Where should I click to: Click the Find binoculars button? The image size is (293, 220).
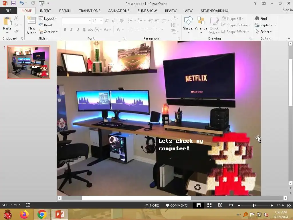[x=261, y=18]
